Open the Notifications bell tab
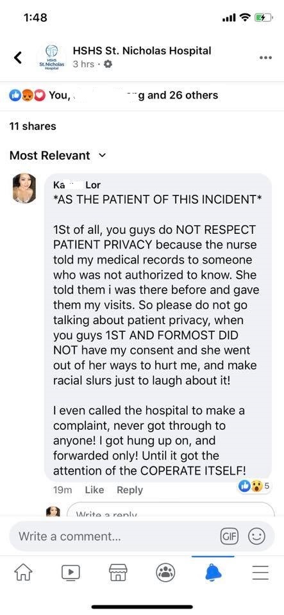 pos(213,573)
